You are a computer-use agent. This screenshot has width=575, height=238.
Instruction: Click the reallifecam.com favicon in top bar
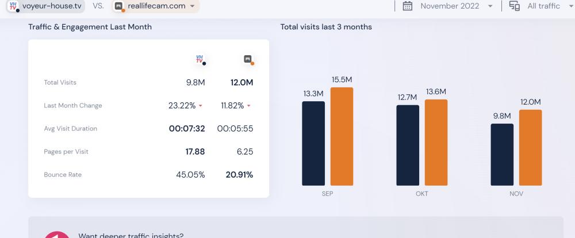pyautogui.click(x=119, y=6)
